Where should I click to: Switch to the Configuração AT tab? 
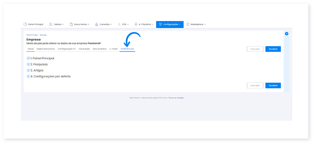click(67, 49)
